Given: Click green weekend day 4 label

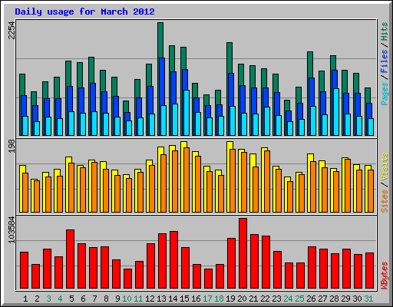Looking at the screenshot, I should [x=60, y=299].
